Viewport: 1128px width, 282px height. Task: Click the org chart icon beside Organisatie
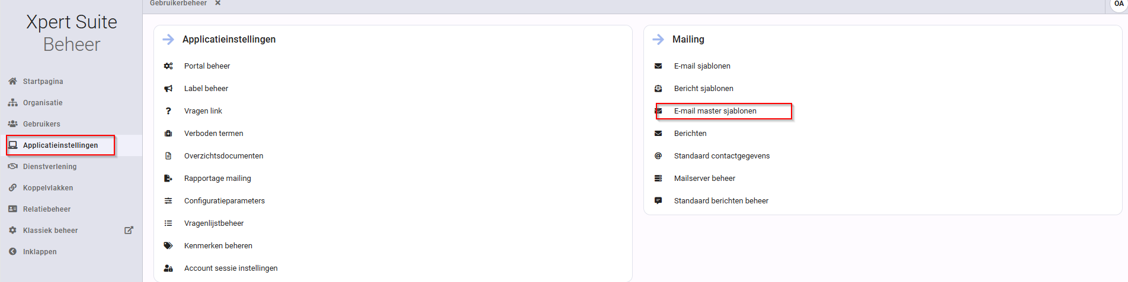coord(12,102)
